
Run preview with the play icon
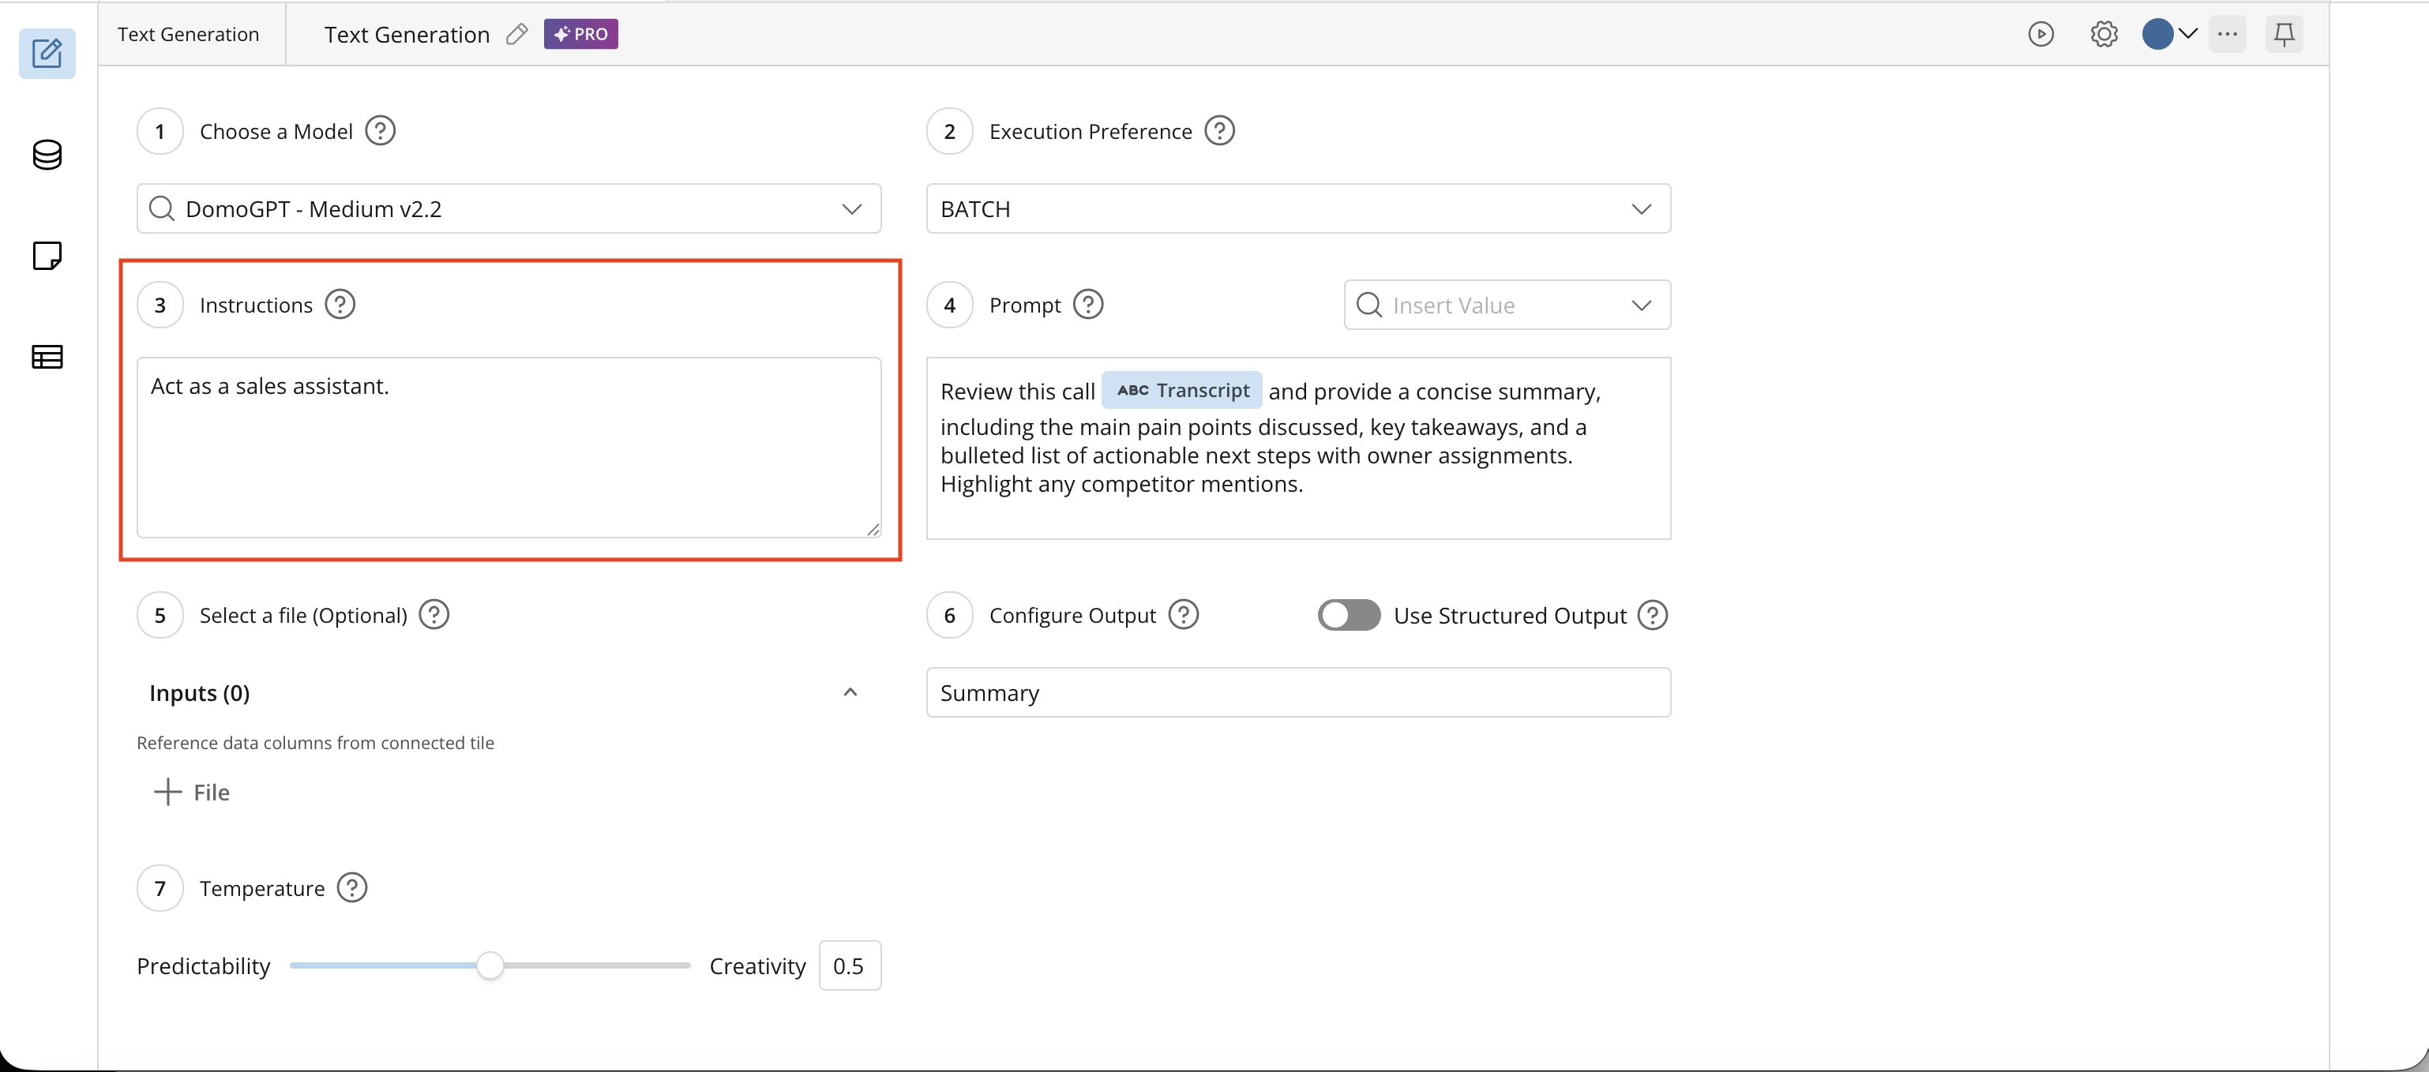tap(2040, 34)
